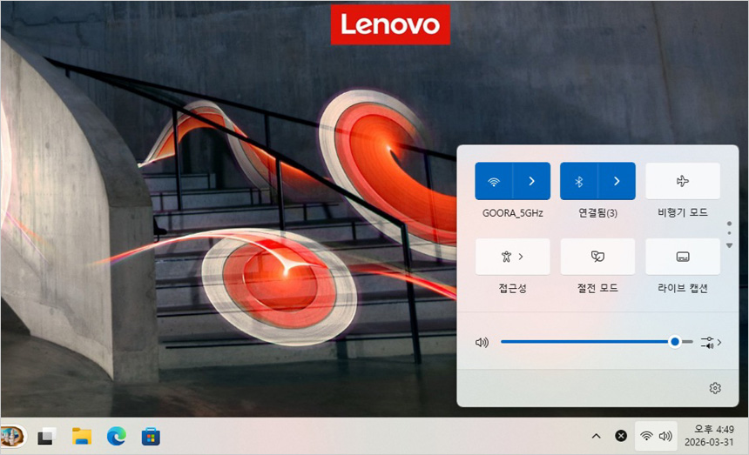
Task: Click the black X tray icon
Action: (x=621, y=436)
